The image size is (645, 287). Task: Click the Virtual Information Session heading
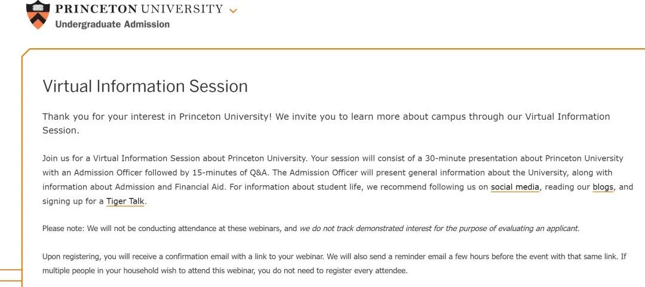point(145,86)
